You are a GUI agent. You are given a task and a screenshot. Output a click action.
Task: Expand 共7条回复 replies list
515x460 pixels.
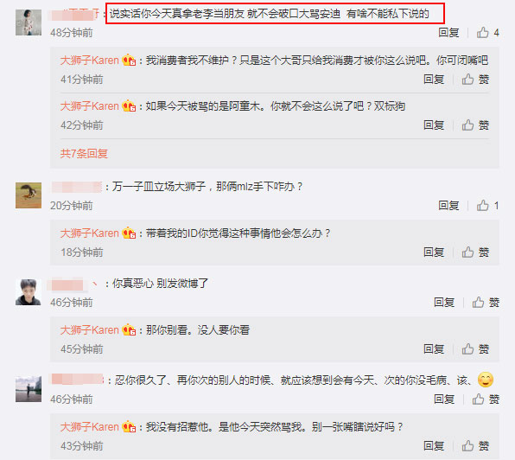(x=84, y=153)
